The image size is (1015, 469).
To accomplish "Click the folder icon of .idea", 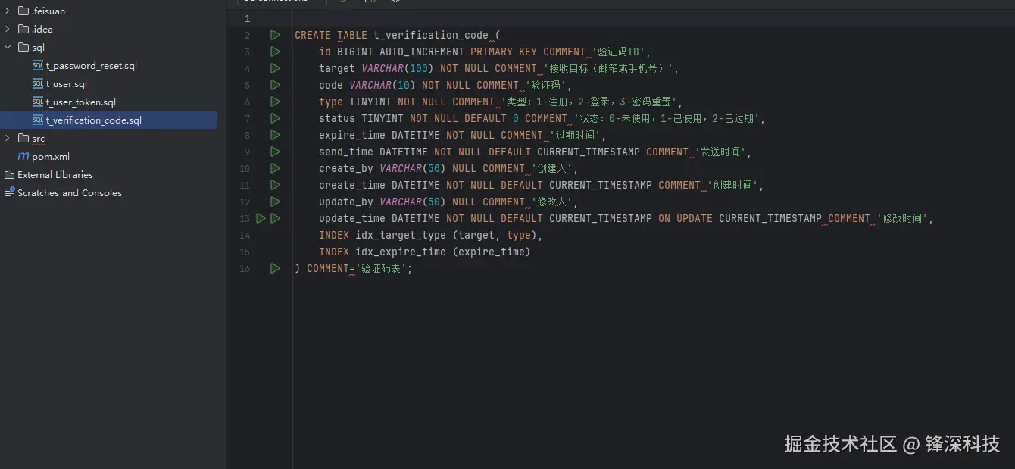I will pyautogui.click(x=23, y=29).
